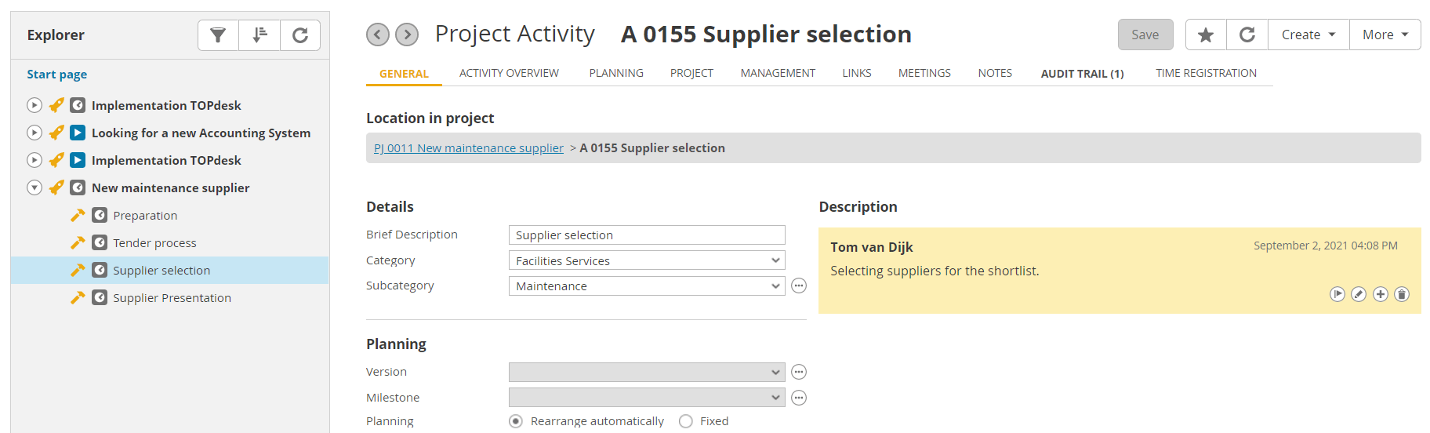This screenshot has height=433, width=1430.
Task: Open the Subcategory dropdown
Action: [647, 286]
